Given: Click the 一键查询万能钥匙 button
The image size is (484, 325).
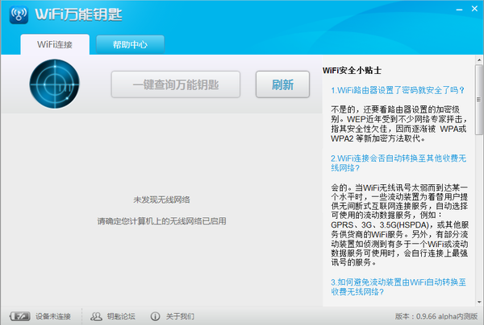Looking at the screenshot, I should (176, 84).
